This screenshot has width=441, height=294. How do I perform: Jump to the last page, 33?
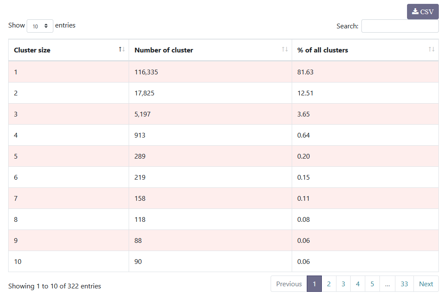point(404,284)
